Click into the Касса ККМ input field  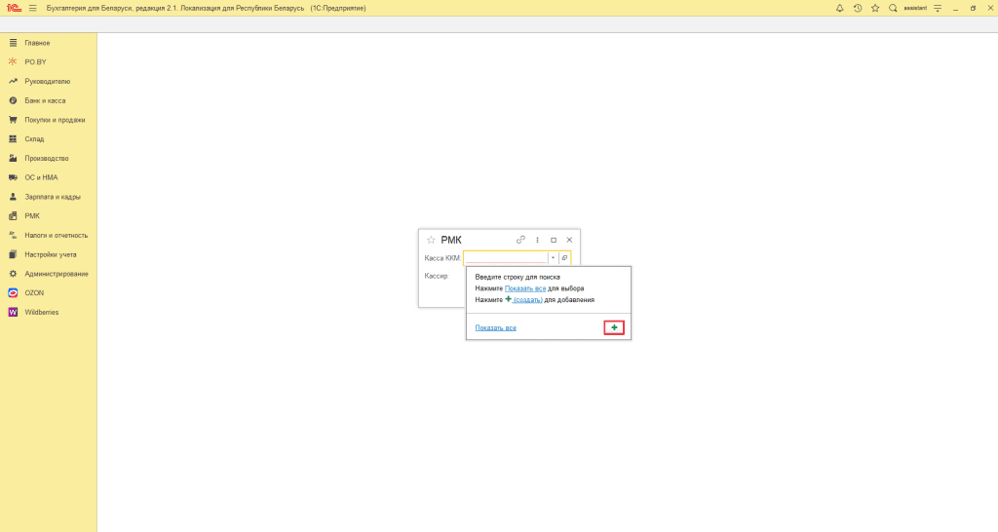(506, 258)
